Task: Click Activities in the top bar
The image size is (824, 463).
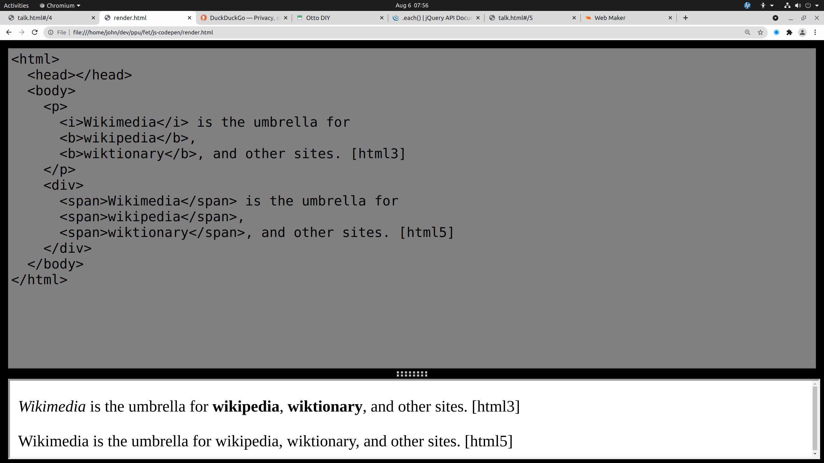Action: [16, 5]
